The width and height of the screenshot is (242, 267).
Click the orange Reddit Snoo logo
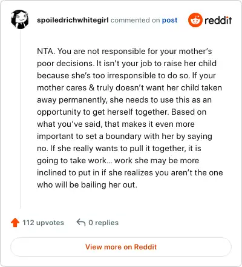(195, 20)
